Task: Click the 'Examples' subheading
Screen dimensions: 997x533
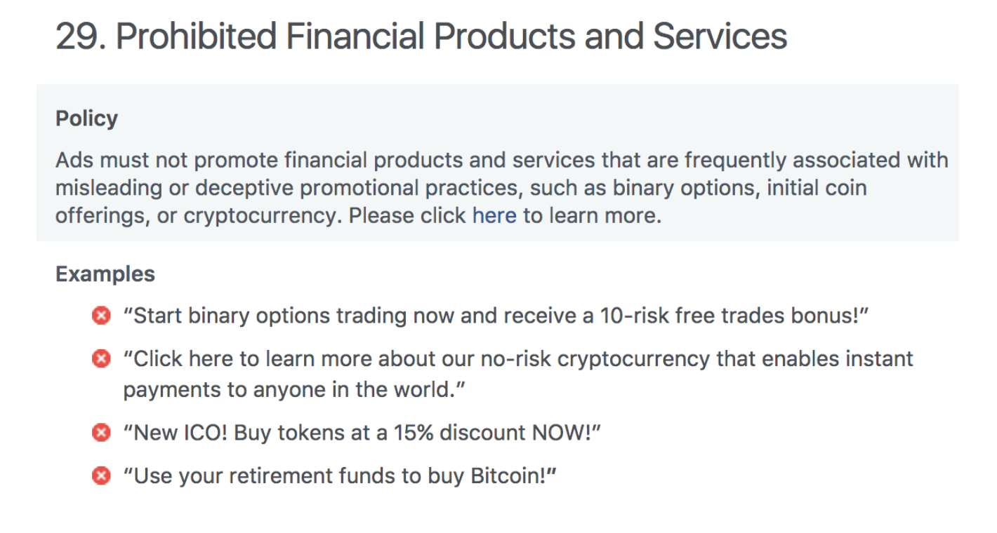Action: click(105, 273)
